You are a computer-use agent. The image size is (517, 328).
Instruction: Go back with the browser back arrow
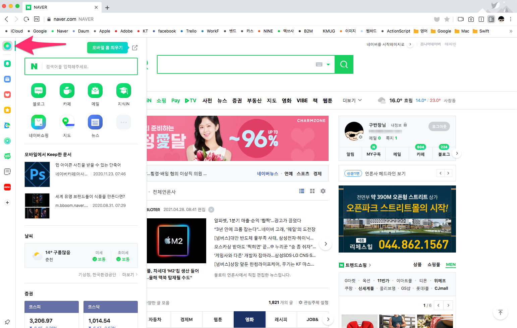coord(6,19)
